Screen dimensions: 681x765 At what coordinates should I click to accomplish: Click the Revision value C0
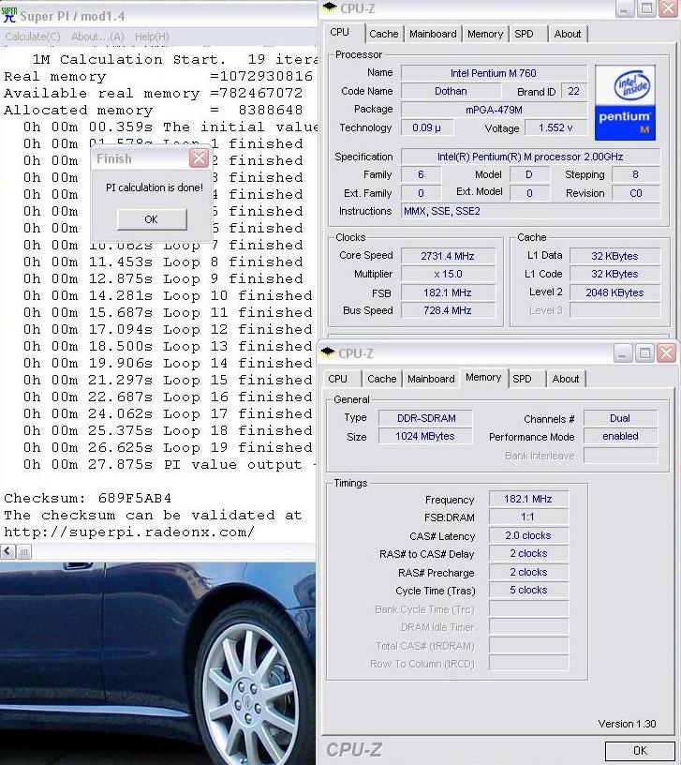pyautogui.click(x=636, y=193)
